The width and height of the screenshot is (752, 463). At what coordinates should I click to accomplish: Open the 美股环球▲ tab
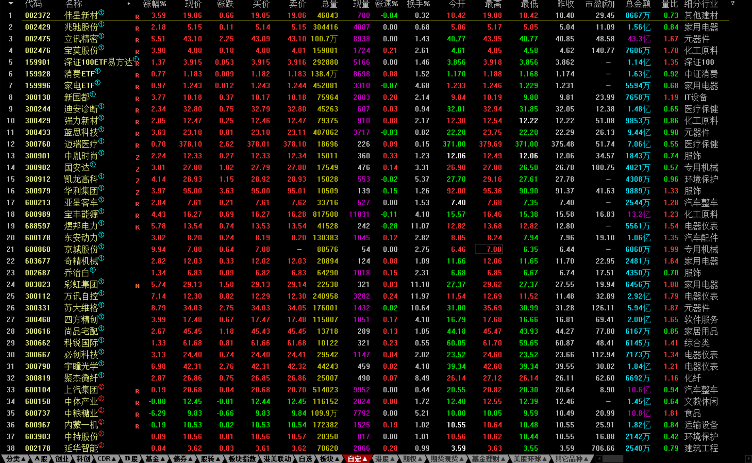pos(530,459)
